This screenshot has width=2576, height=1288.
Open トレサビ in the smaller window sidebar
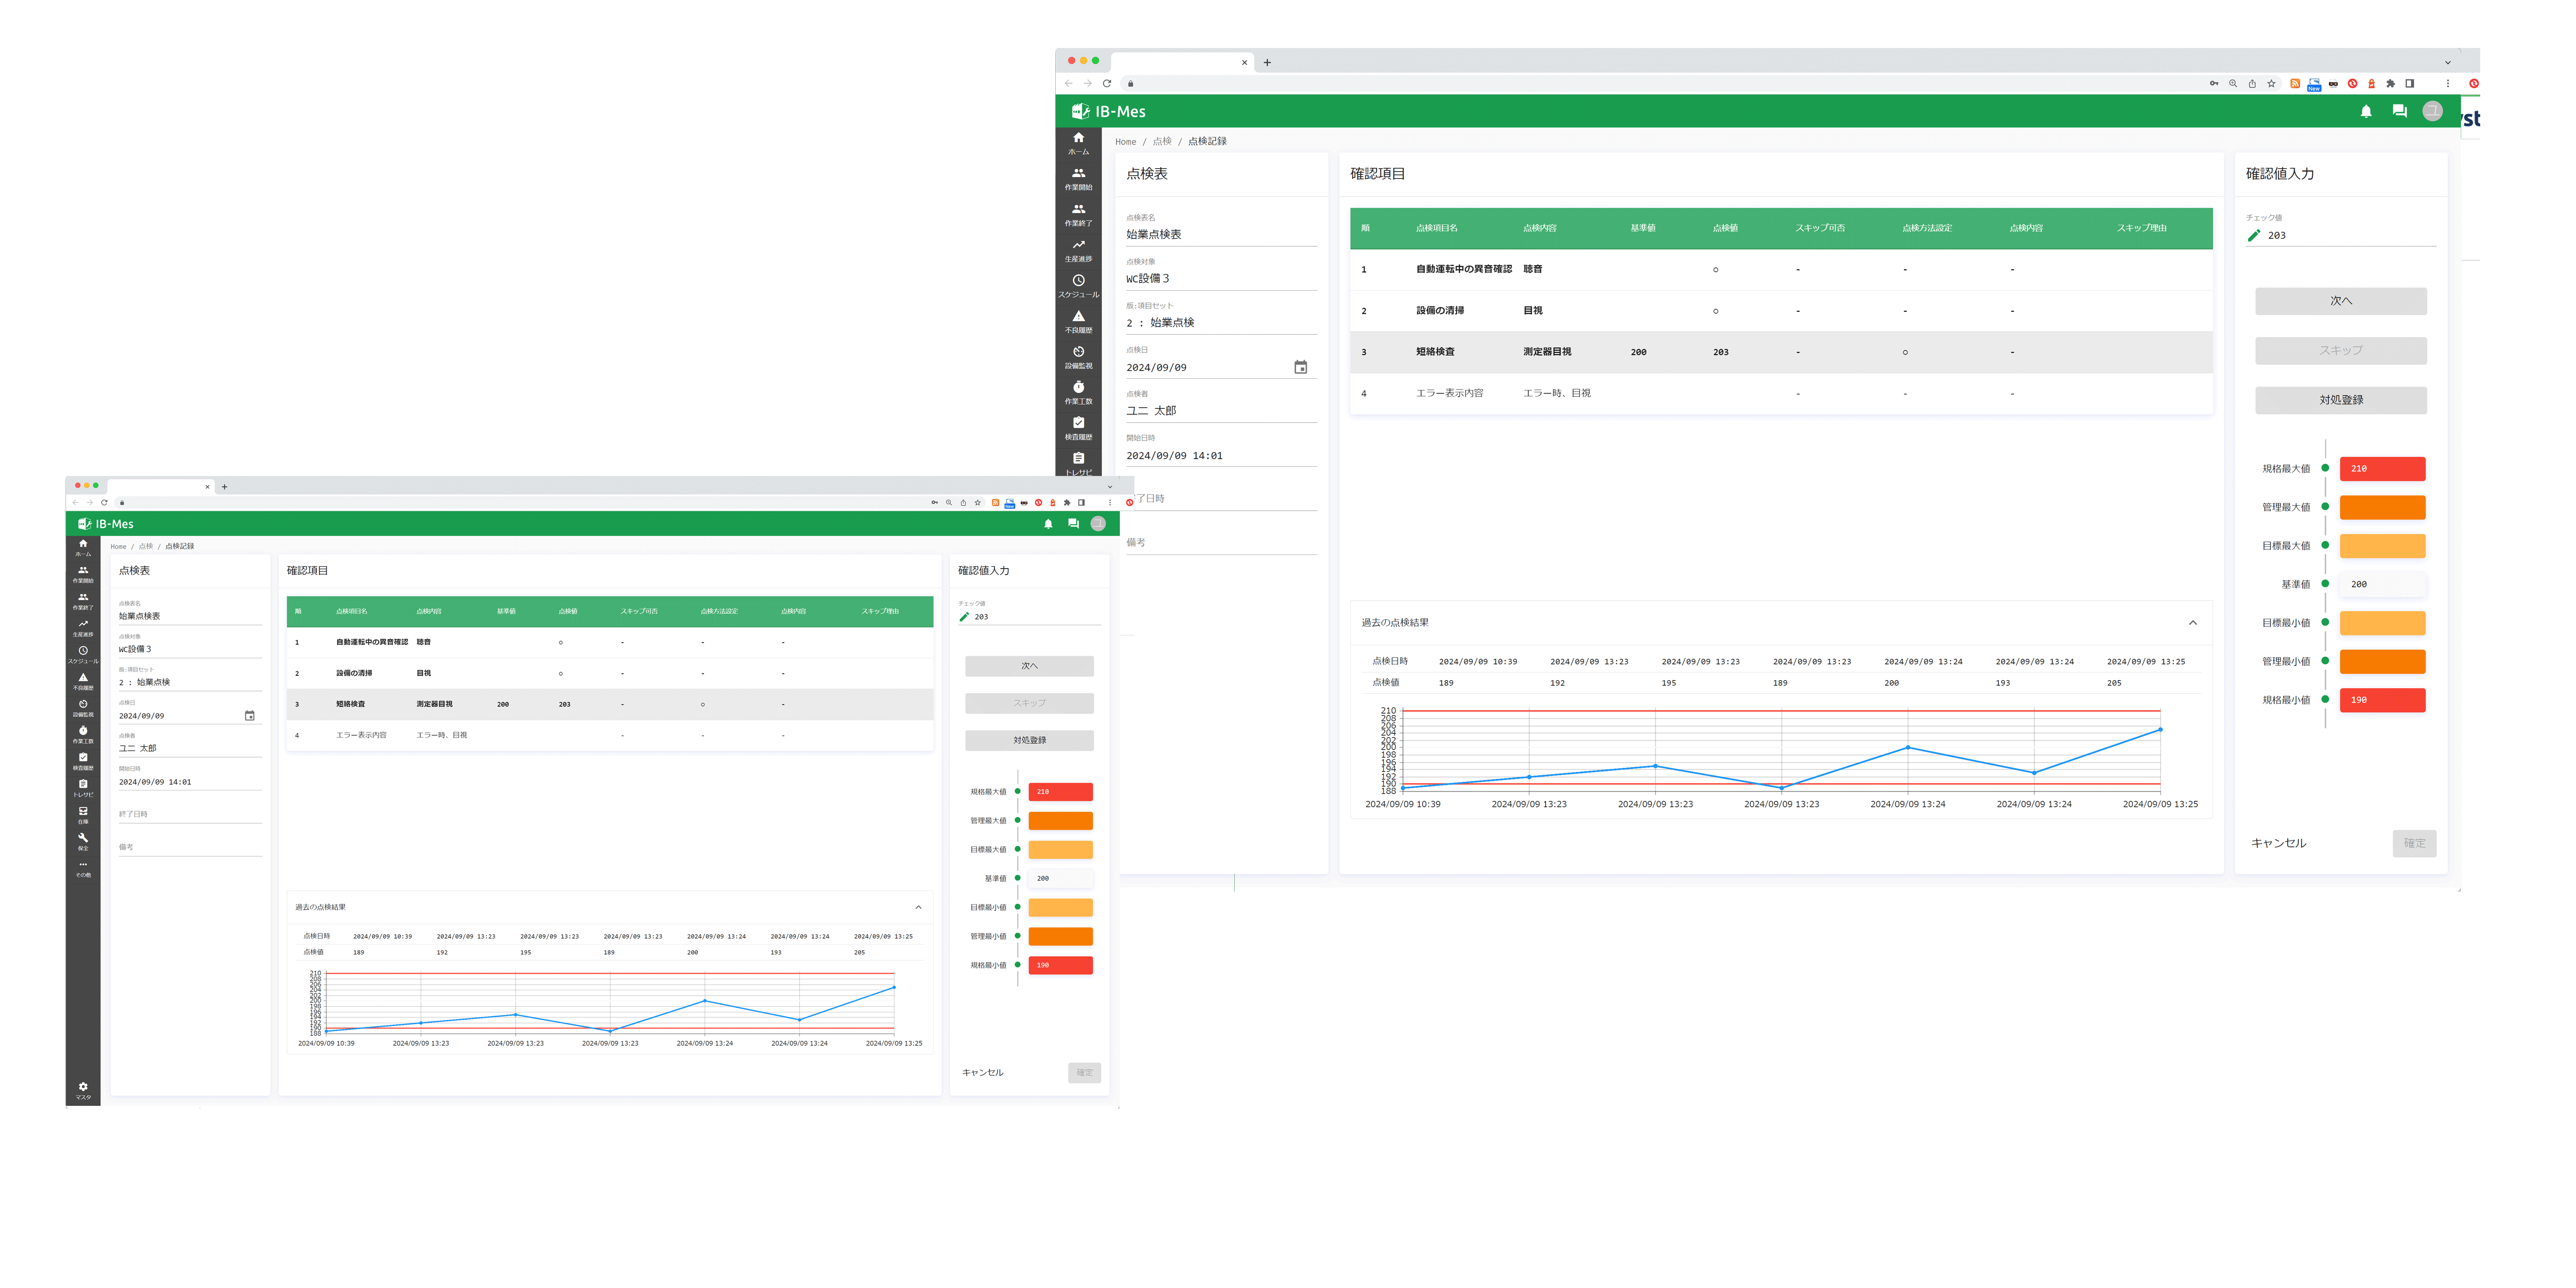coord(83,788)
